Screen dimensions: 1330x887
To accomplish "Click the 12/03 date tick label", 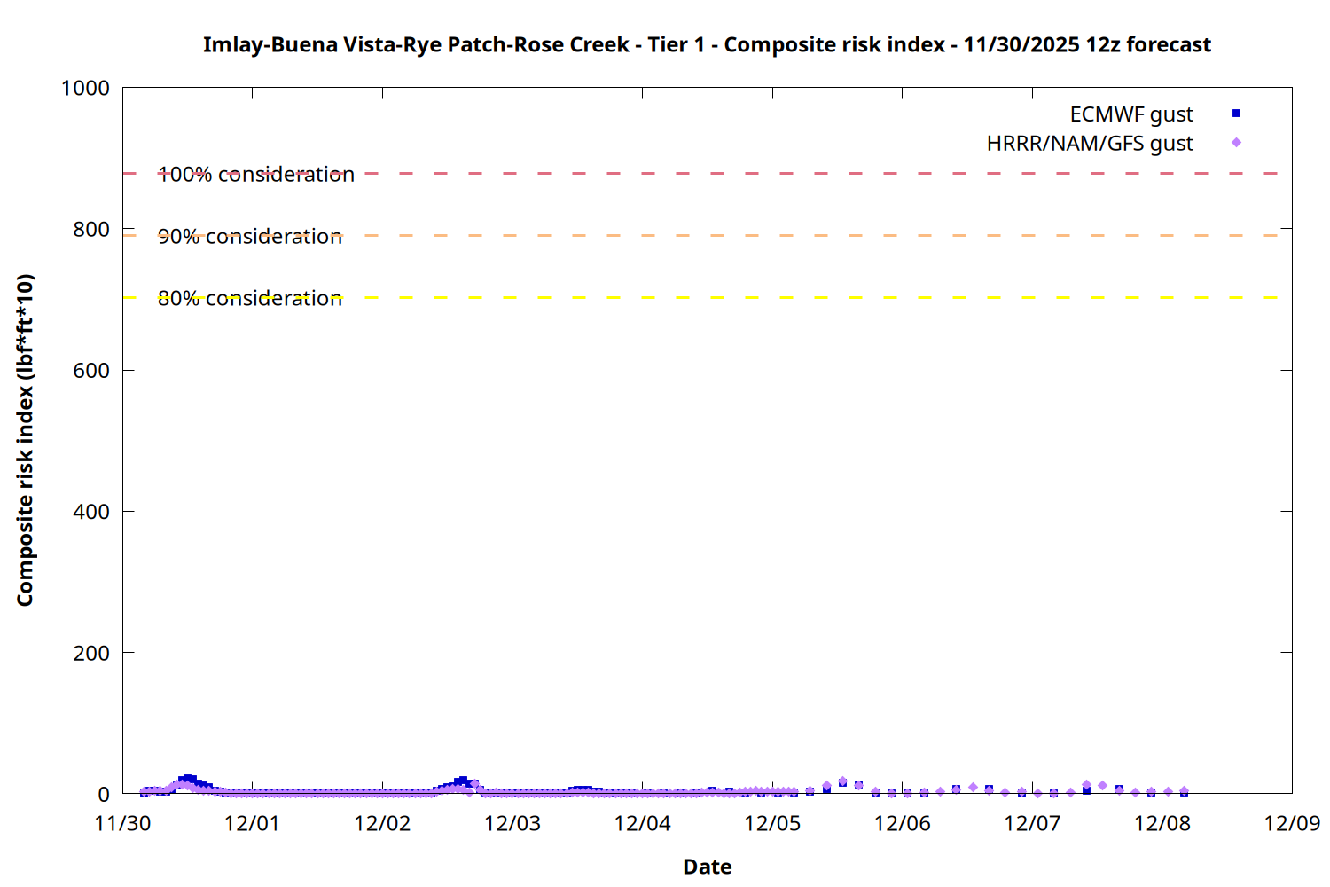I will pyautogui.click(x=512, y=823).
